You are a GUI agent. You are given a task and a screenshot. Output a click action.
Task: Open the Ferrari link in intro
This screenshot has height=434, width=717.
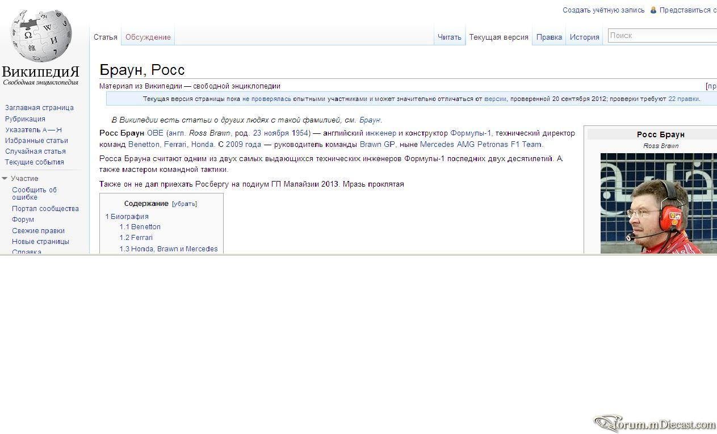click(175, 145)
